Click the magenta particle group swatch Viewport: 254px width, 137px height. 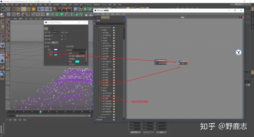(x=56, y=52)
